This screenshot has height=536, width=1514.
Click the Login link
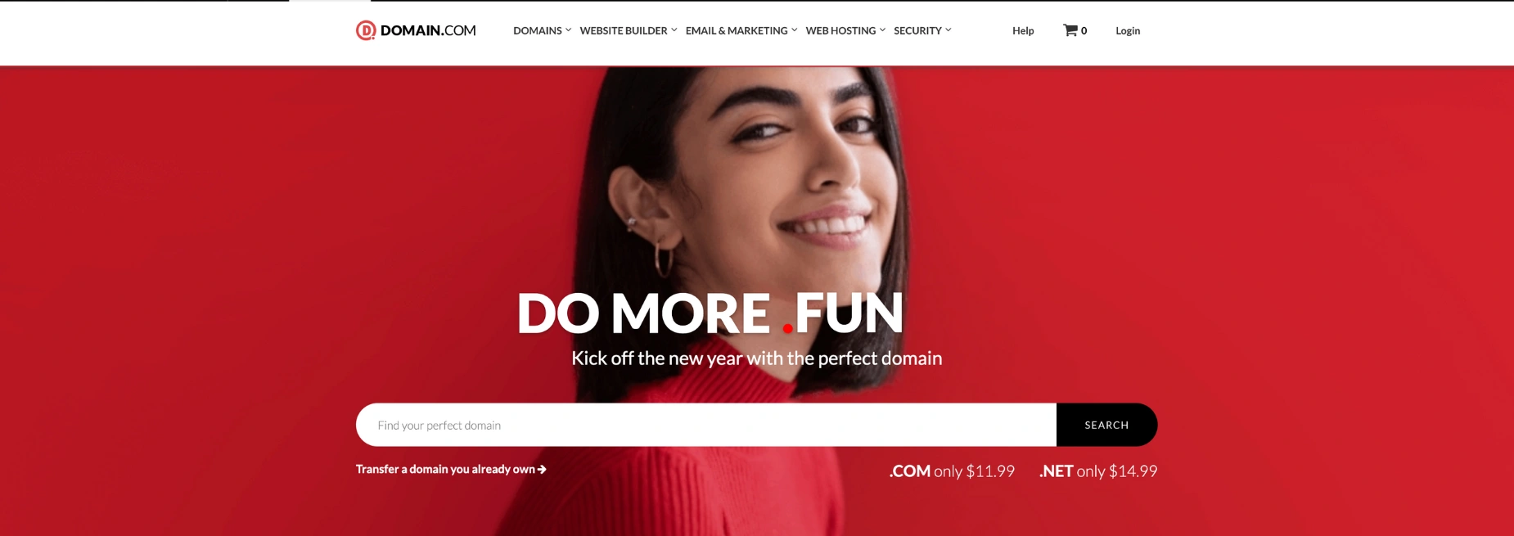(x=1128, y=30)
